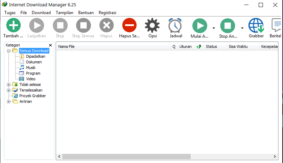This screenshot has height=163, width=283.
Task: Sort by Status column header
Action: 215,46
